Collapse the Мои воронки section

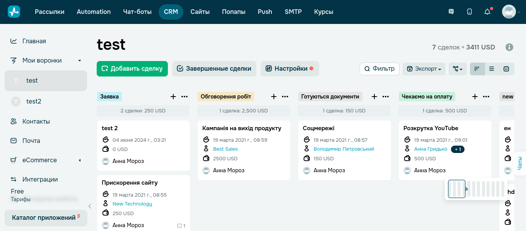coord(80,61)
